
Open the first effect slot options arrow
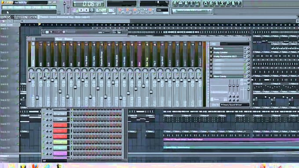click(x=211, y=49)
